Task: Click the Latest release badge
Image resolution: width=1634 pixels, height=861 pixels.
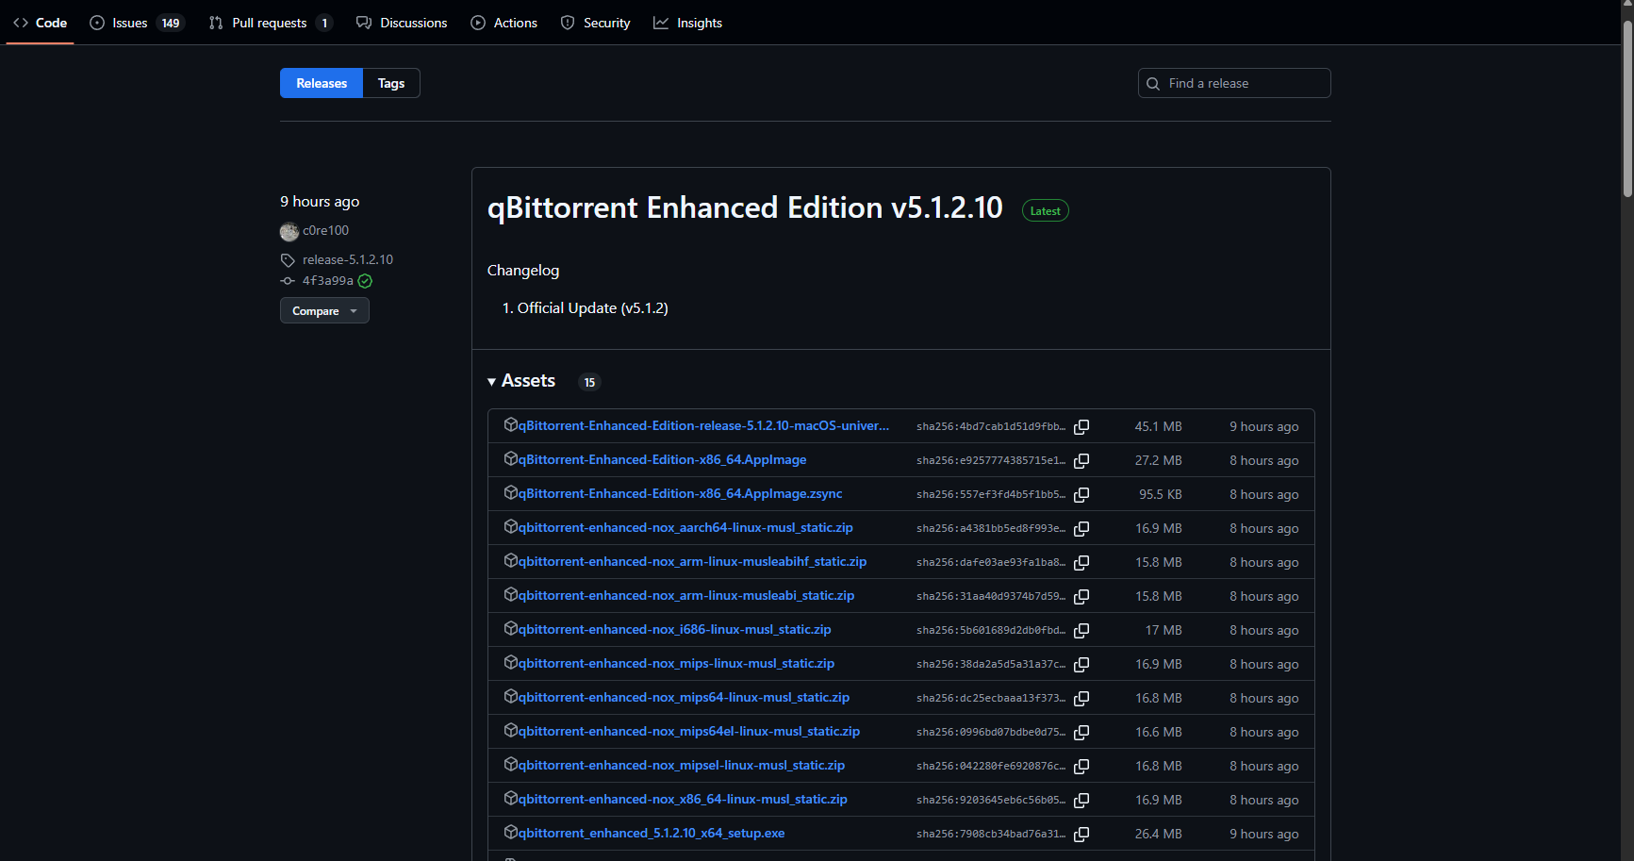Action: pyautogui.click(x=1046, y=211)
